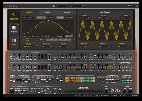The height and width of the screenshot is (101, 142).
Task: Open Modulation Mixer Destination 3 dropdown
Action: pos(122,46)
